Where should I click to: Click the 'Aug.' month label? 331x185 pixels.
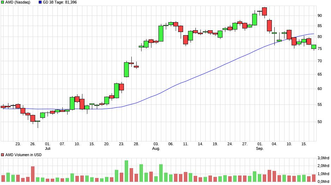156,148
